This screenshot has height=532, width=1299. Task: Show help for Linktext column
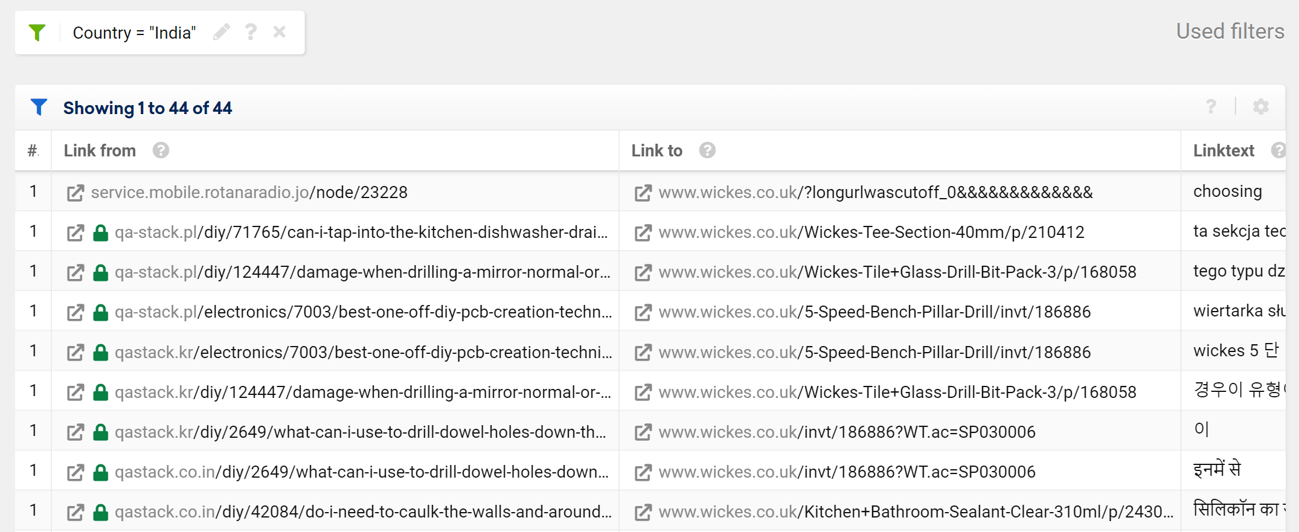click(1278, 150)
